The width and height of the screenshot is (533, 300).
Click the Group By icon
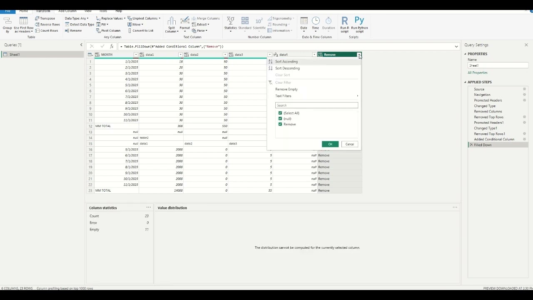pyautogui.click(x=7, y=25)
